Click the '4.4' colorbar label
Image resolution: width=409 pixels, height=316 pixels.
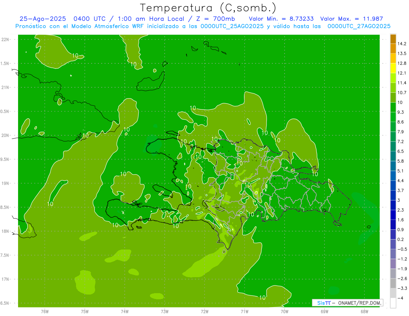pyautogui.click(x=401, y=181)
